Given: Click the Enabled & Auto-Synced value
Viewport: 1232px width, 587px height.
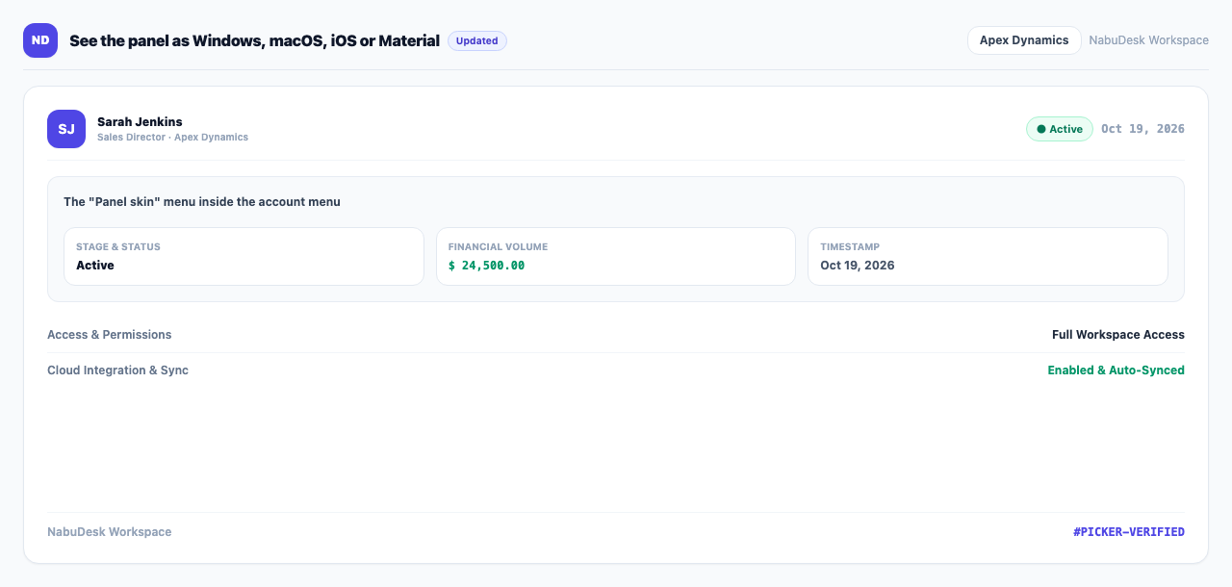Looking at the screenshot, I should (1116, 370).
